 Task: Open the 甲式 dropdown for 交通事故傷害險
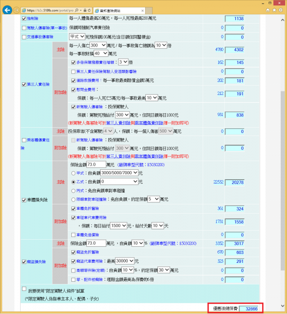pyautogui.click(x=77, y=37)
